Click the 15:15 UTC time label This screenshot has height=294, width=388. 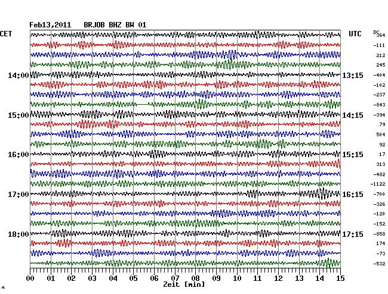point(353,155)
